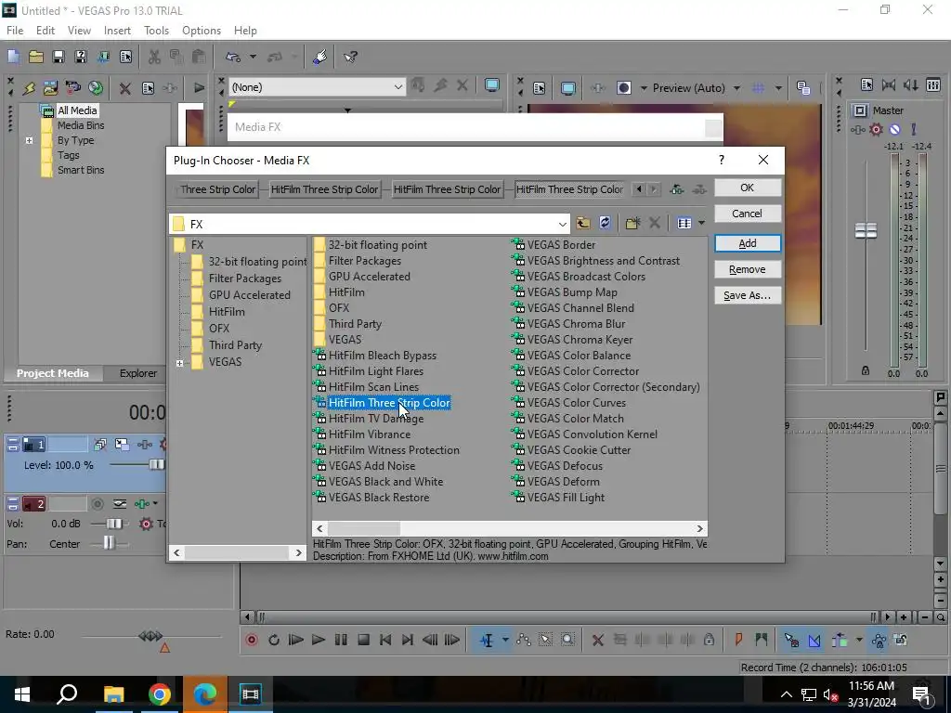Select VEGAS Bump Map plug-in

[572, 292]
